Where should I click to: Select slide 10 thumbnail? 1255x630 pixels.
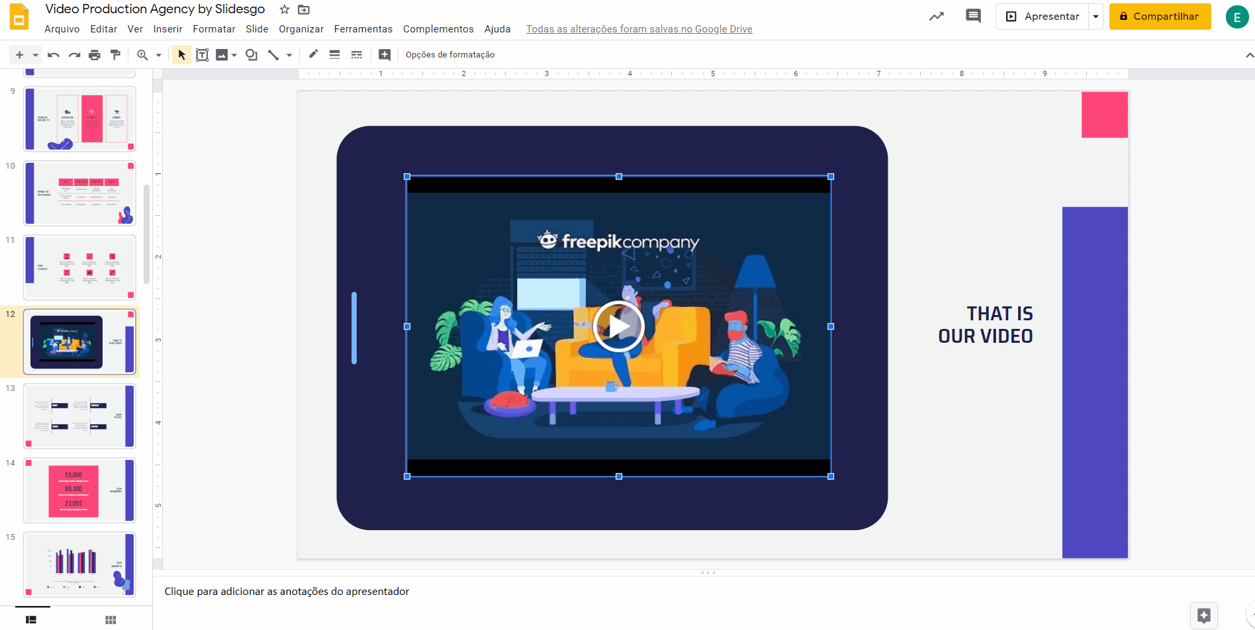click(x=80, y=193)
